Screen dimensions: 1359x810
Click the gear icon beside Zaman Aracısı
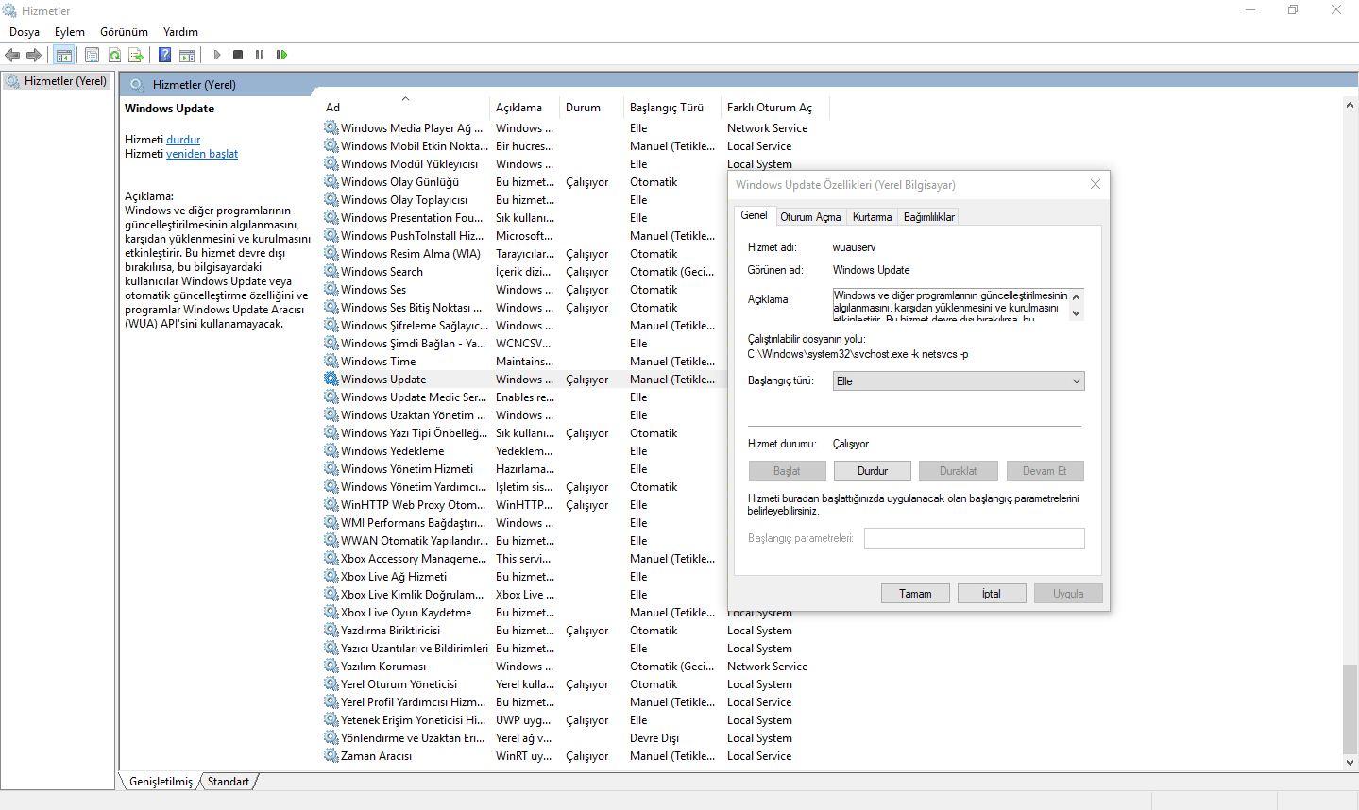(331, 756)
